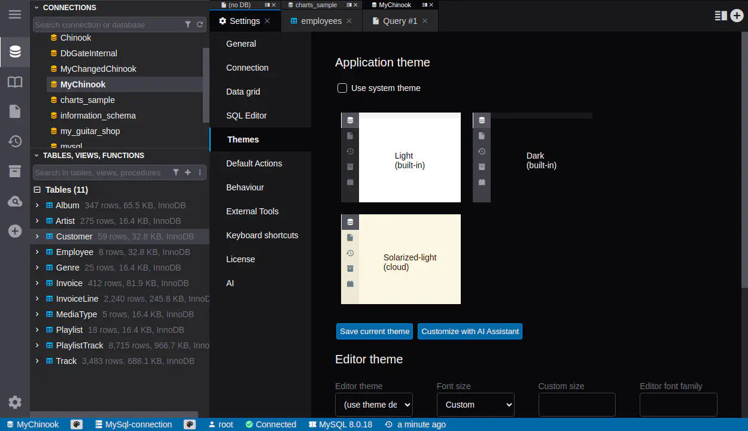Viewport: 748px width, 431px height.
Task: Open the query history sidebar icon
Action: pos(15,142)
